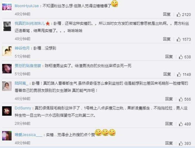Reply to 贾总的贴身宠妻's comment
Viewport: 195px width, 148px height.
(167, 74)
